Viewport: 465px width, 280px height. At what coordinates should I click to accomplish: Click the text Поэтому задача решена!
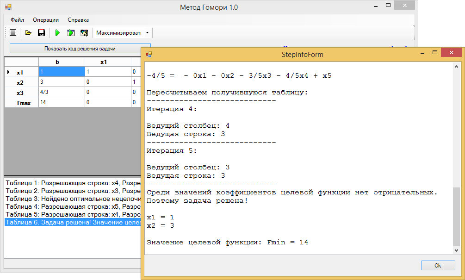[x=197, y=201]
